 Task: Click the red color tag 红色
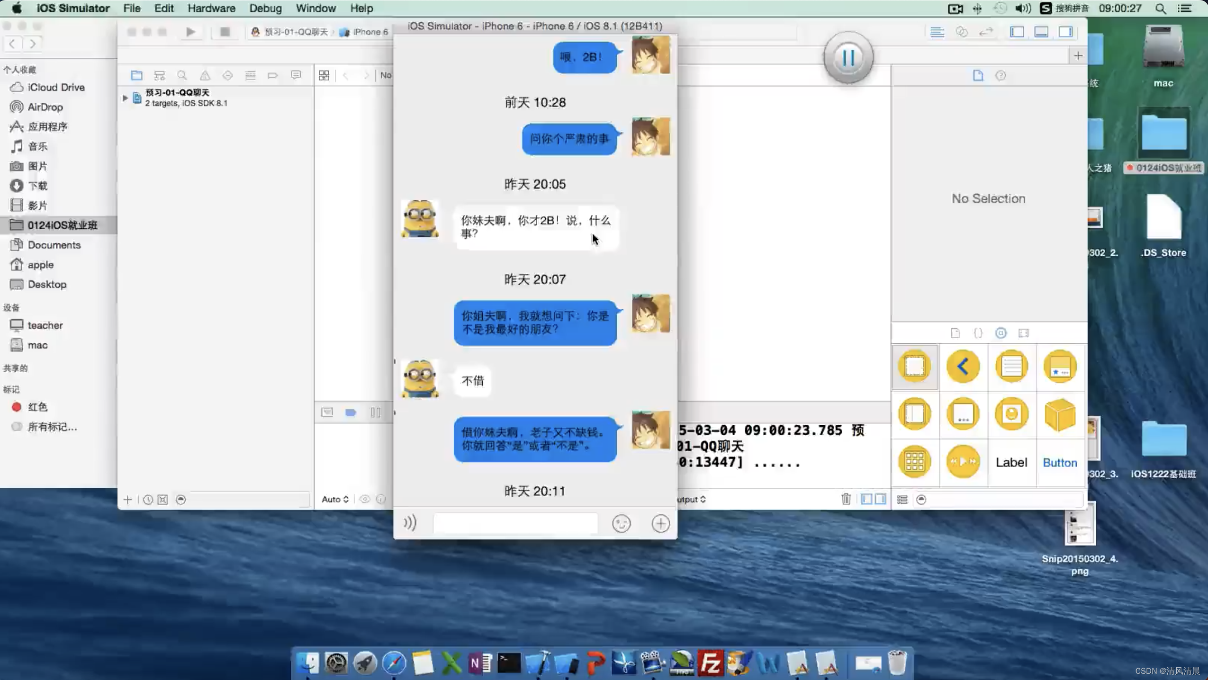pyautogui.click(x=37, y=407)
